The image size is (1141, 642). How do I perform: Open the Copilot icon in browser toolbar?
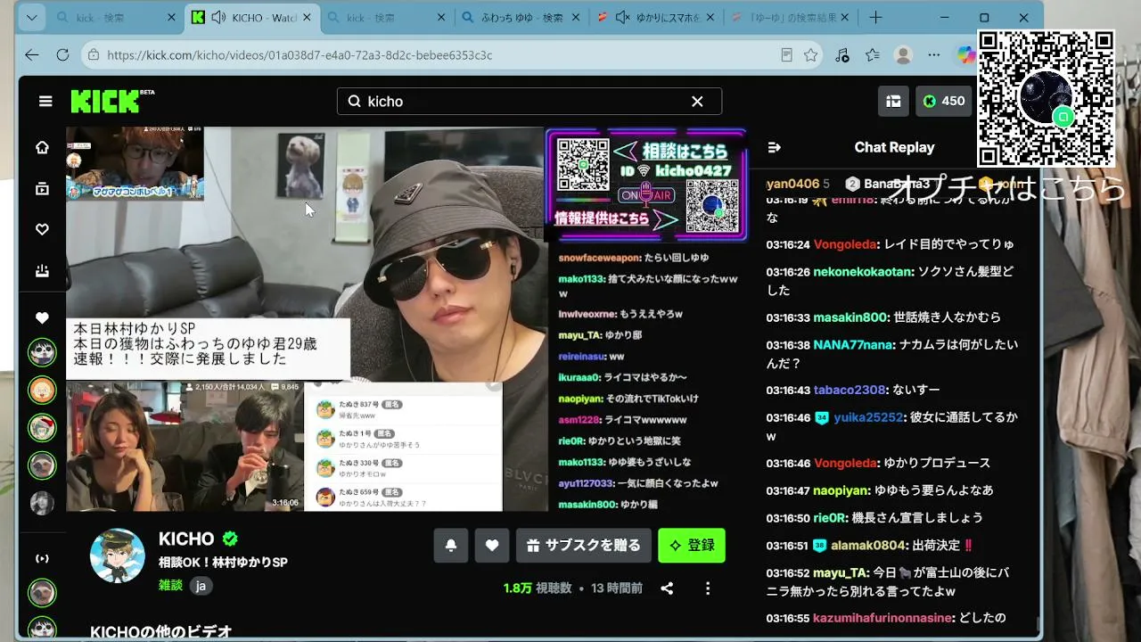click(x=965, y=55)
